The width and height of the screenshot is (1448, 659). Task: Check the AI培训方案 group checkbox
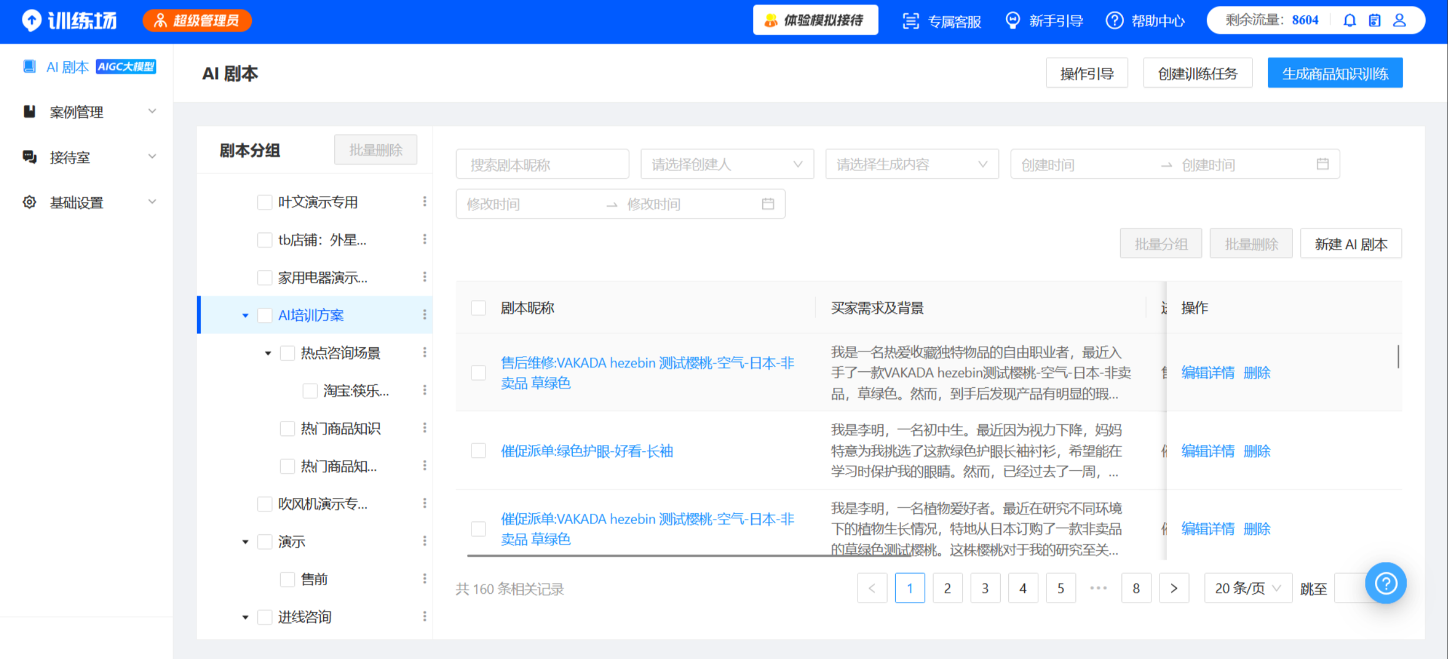pyautogui.click(x=265, y=315)
